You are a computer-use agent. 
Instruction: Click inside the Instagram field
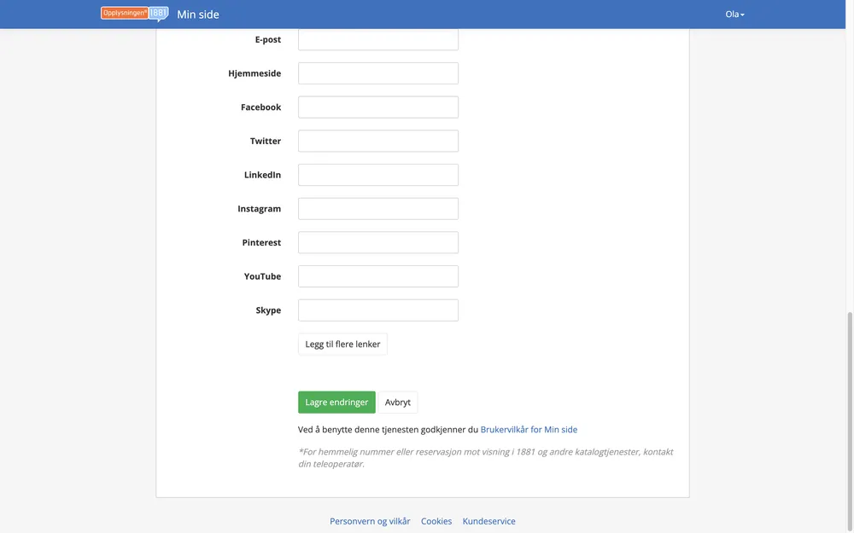[x=377, y=209]
